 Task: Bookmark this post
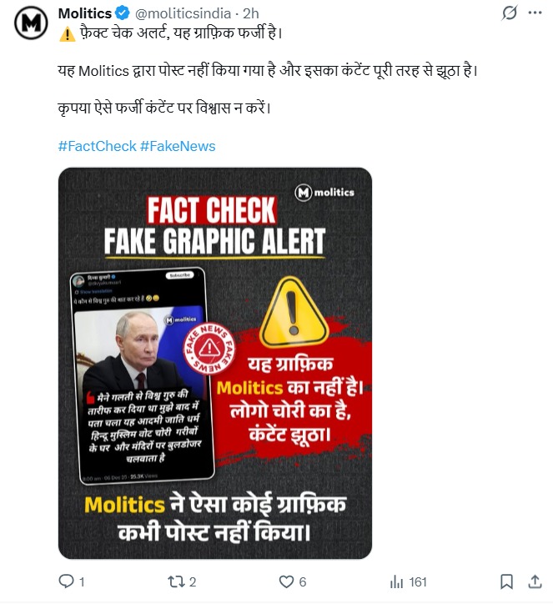[506, 581]
